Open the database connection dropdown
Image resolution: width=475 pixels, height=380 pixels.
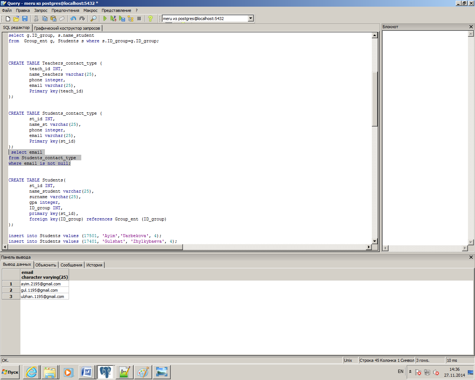click(251, 19)
